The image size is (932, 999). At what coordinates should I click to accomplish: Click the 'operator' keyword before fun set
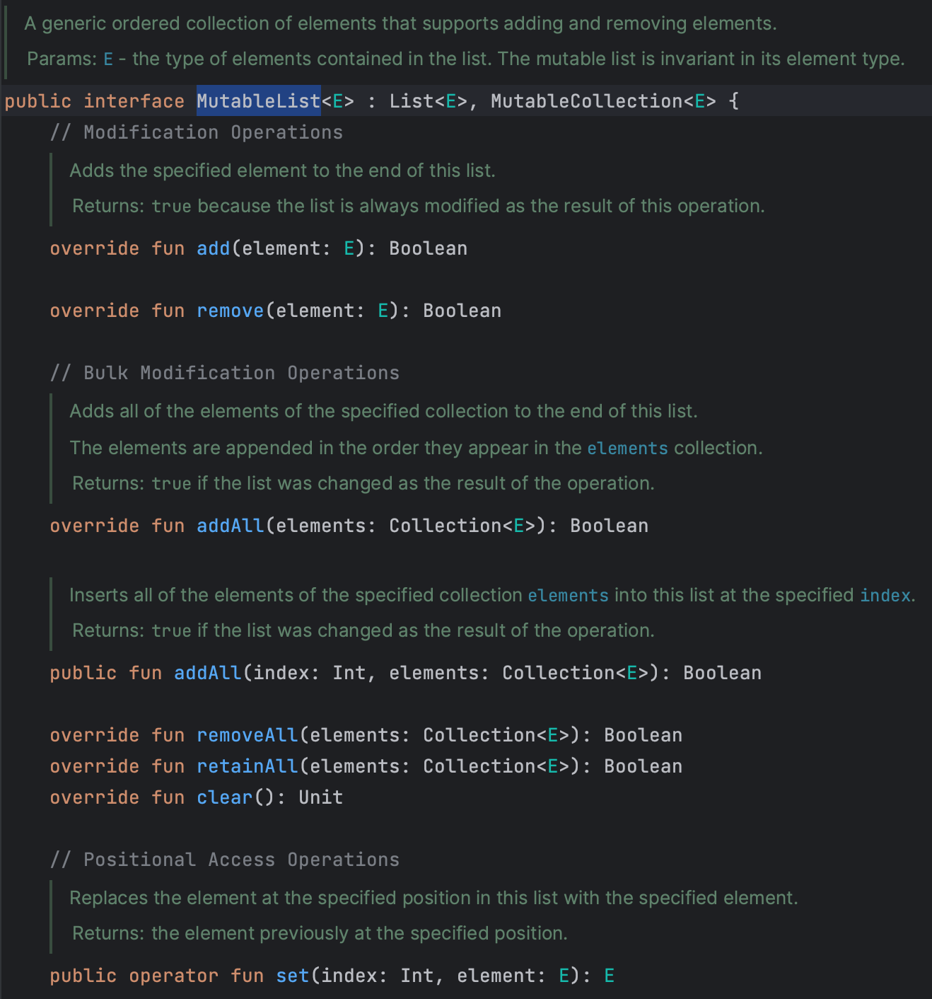click(174, 976)
